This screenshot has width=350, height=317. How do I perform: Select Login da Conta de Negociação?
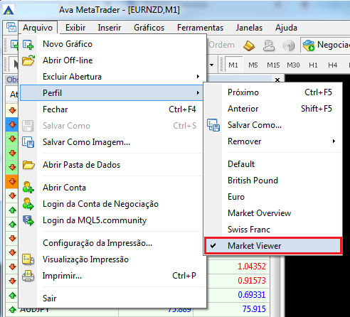click(x=112, y=204)
